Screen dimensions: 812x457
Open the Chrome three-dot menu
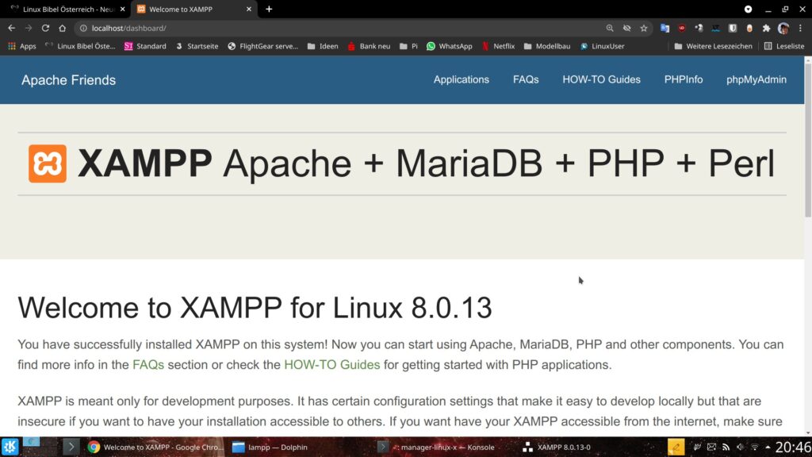pos(800,28)
